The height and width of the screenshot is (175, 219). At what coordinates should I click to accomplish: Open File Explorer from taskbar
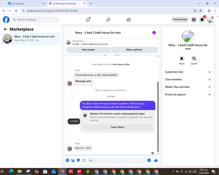[x=20, y=171]
